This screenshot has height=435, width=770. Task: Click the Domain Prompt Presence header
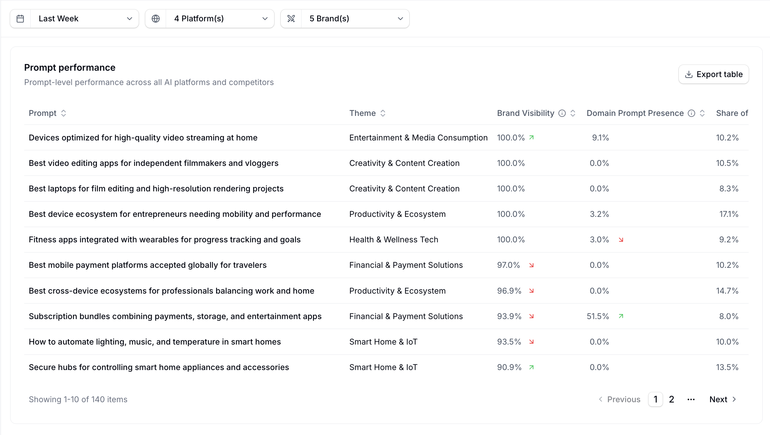pyautogui.click(x=635, y=113)
